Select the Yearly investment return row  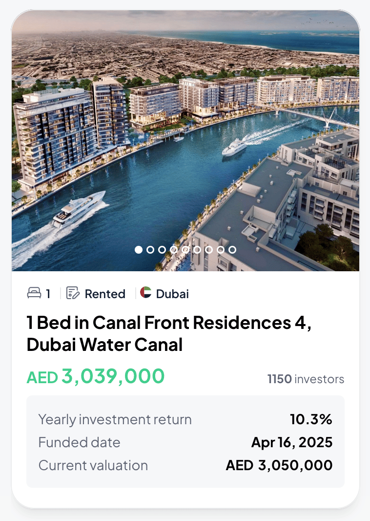(185, 419)
